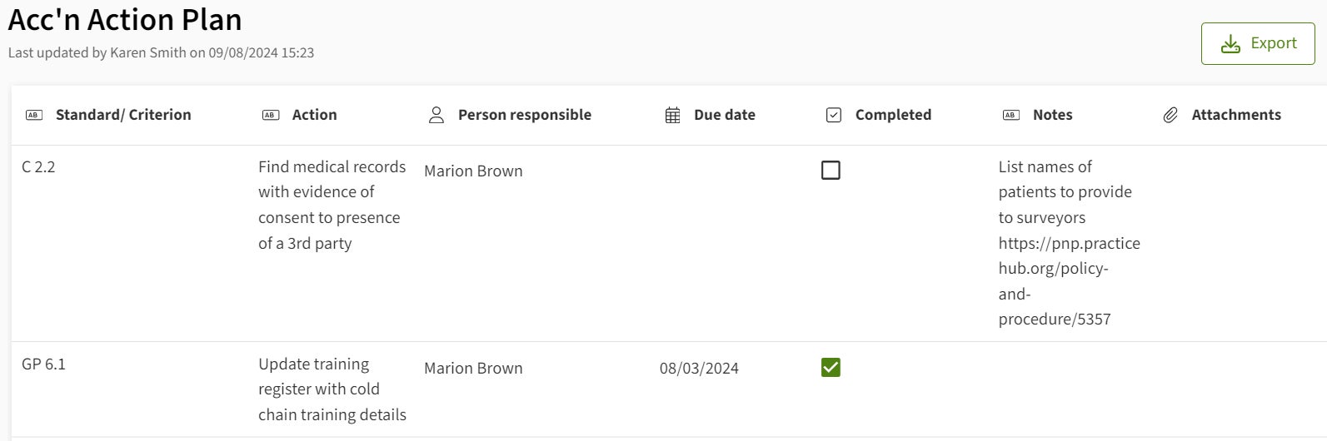Click the GP 6.1 standard cell
The width and height of the screenshot is (1327, 441).
(x=43, y=364)
